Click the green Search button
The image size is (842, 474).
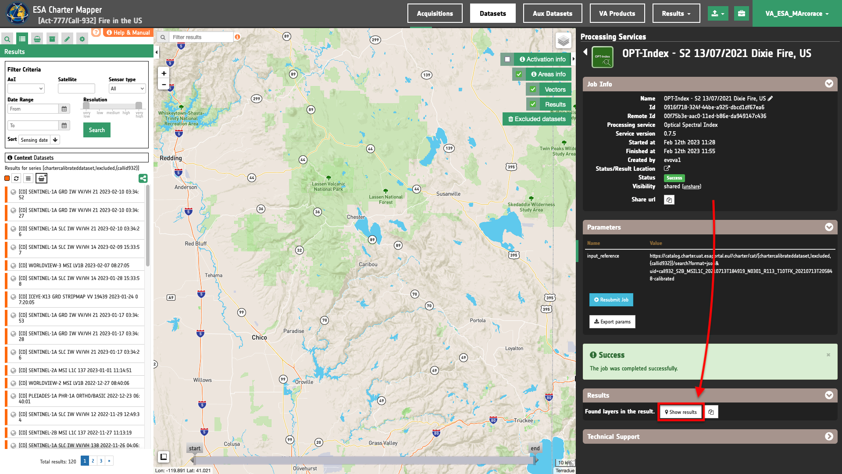(97, 130)
